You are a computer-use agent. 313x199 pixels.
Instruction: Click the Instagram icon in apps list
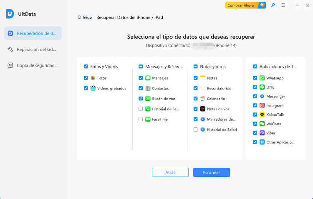pyautogui.click(x=262, y=106)
